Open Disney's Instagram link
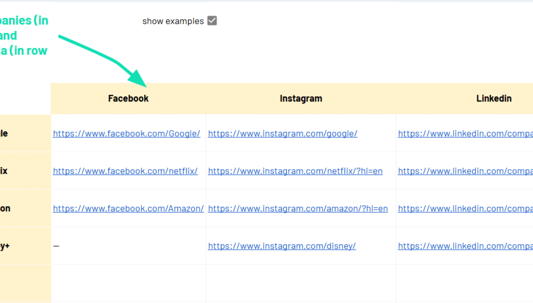This screenshot has height=303, width=533. click(282, 246)
